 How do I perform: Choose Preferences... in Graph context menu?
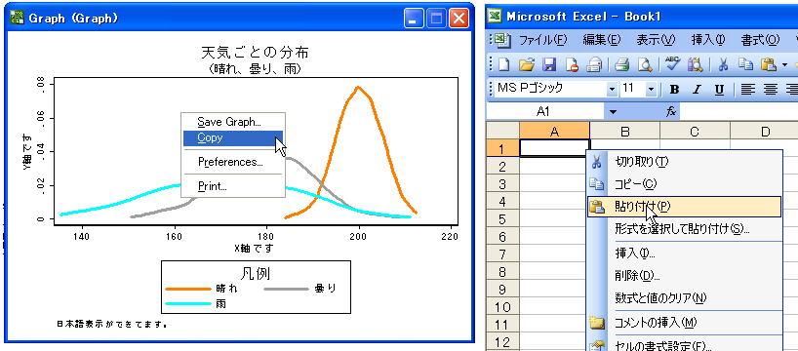click(233, 162)
